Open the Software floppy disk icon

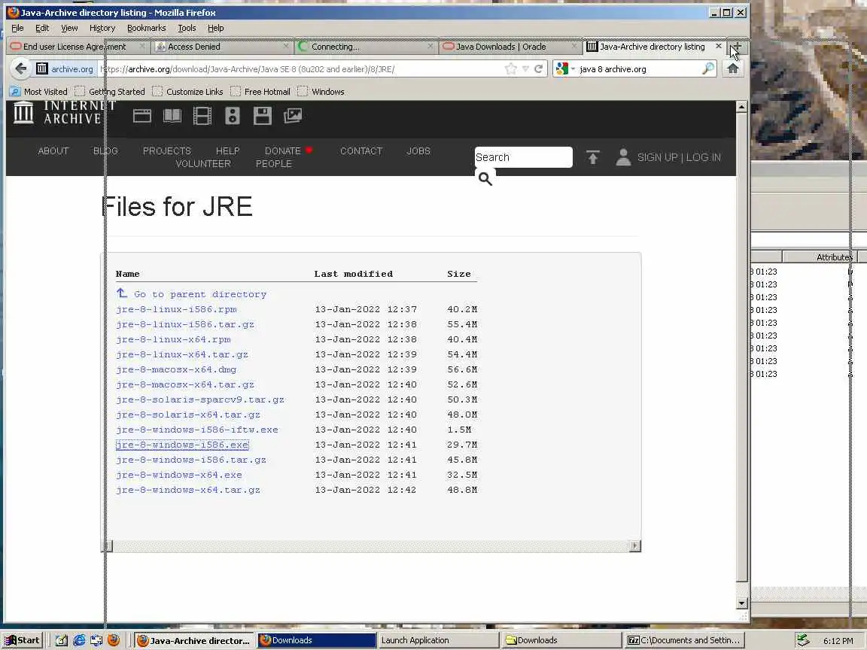coord(263,116)
